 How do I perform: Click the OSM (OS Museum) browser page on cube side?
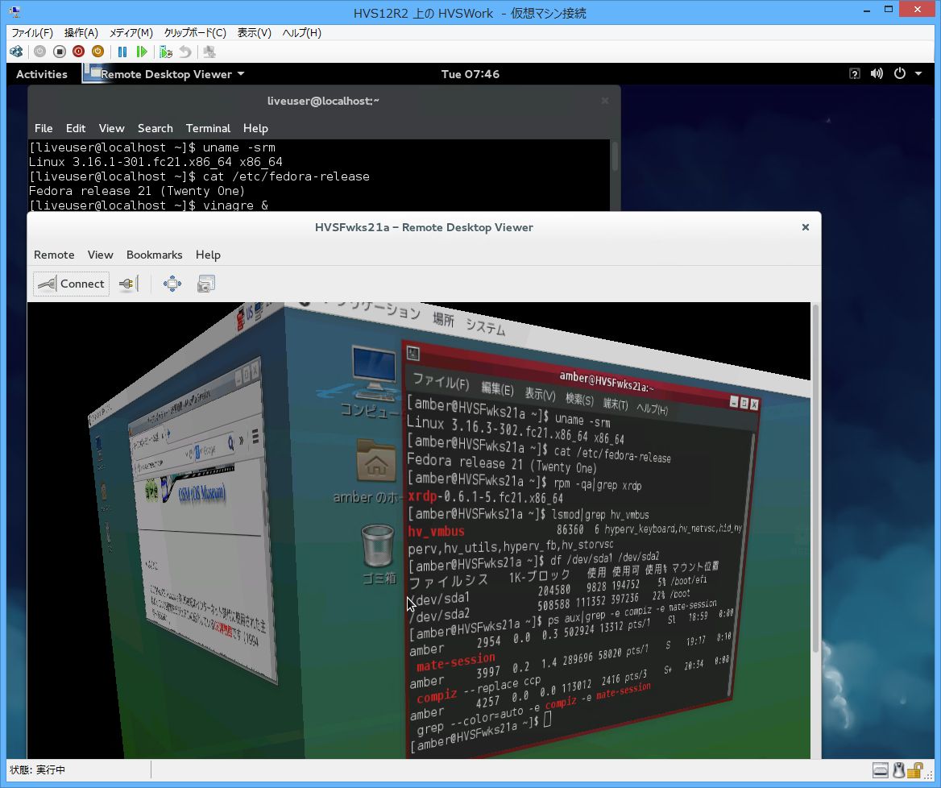(x=201, y=495)
